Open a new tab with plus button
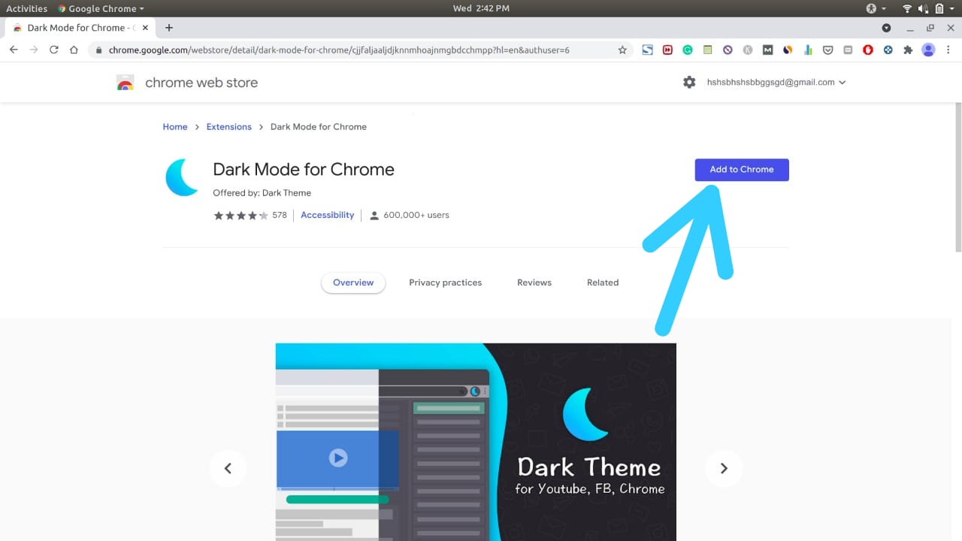Image resolution: width=962 pixels, height=541 pixels. point(169,28)
